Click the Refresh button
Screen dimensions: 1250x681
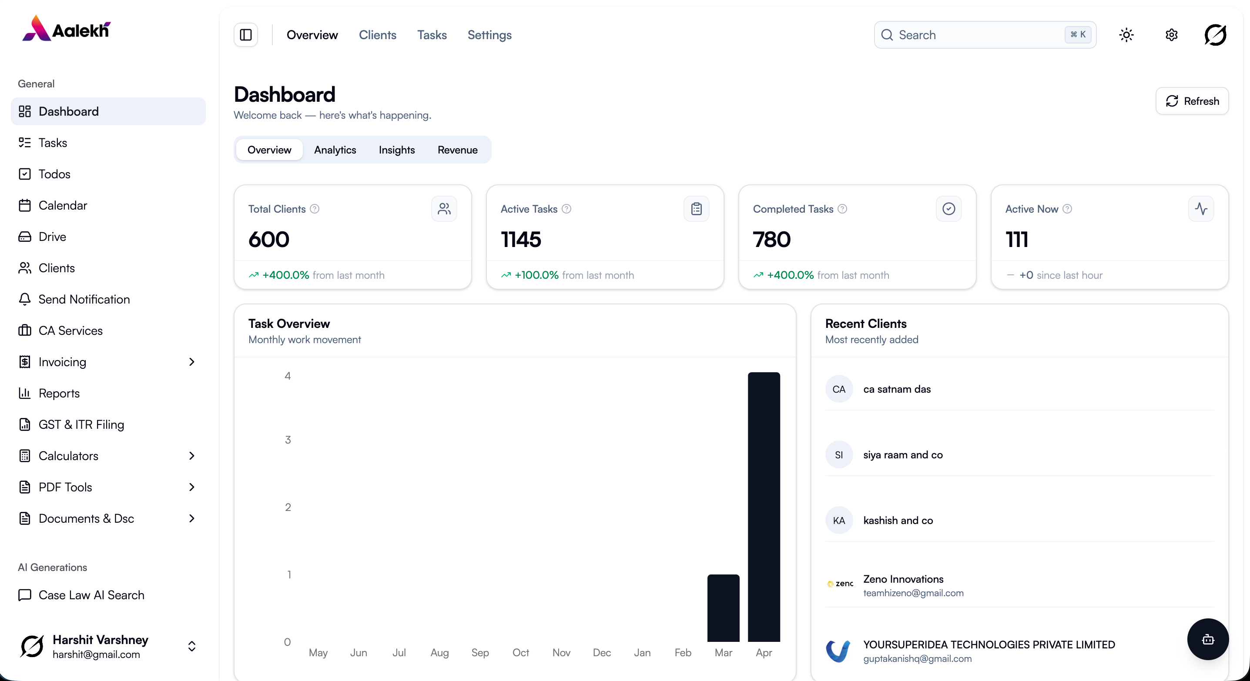click(1192, 101)
